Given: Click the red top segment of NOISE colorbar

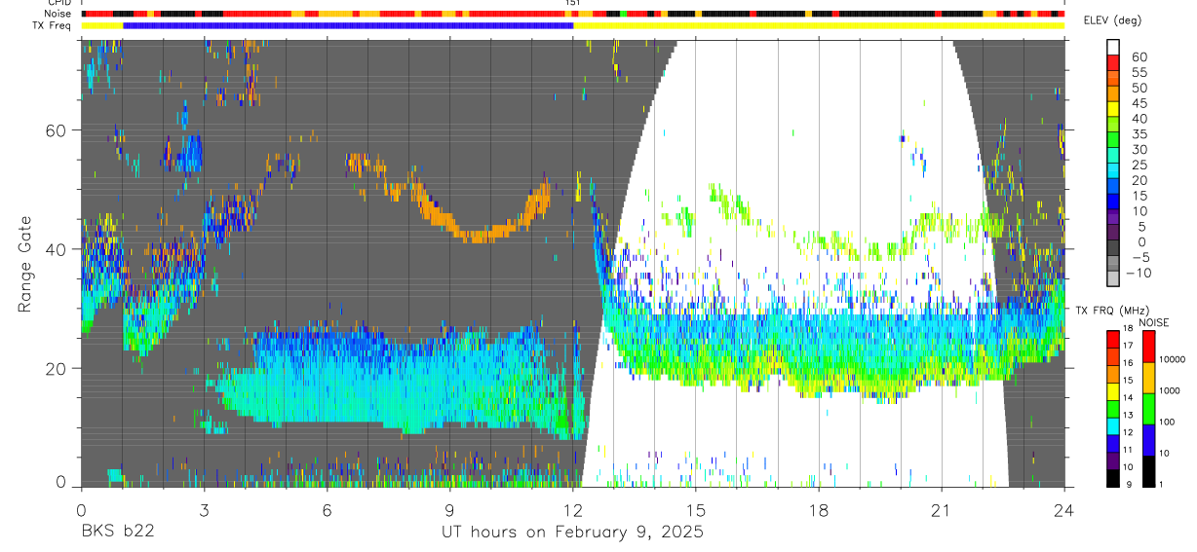Looking at the screenshot, I should pyautogui.click(x=1149, y=347).
